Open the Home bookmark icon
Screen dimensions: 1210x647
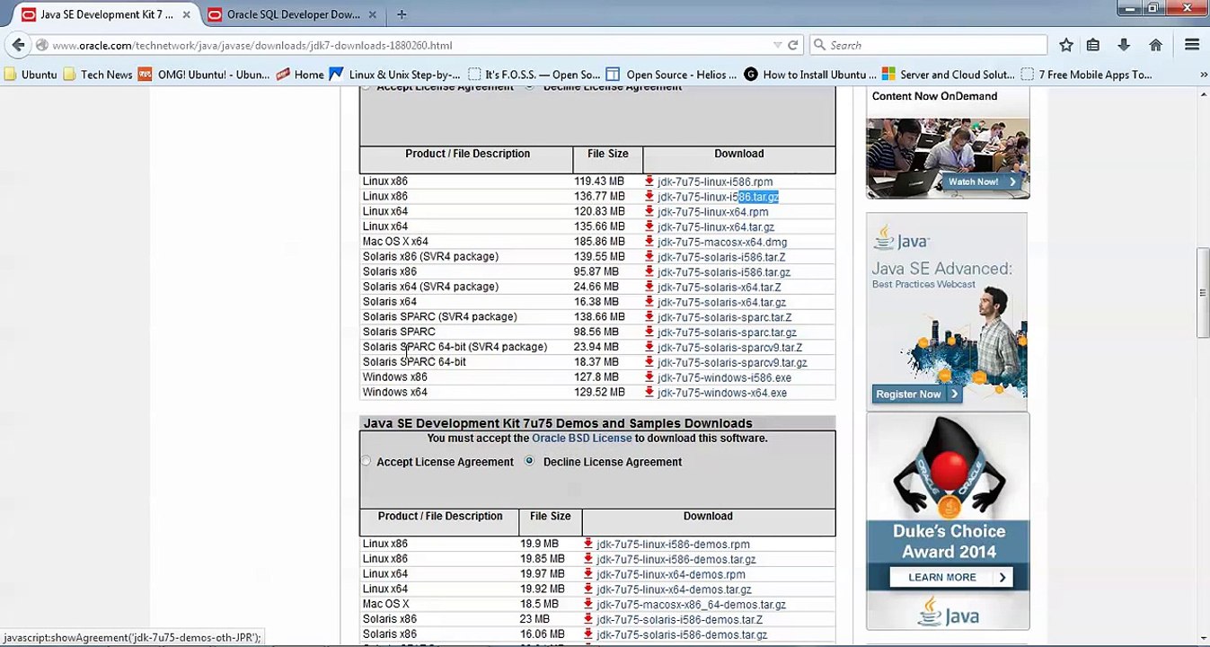(x=283, y=75)
